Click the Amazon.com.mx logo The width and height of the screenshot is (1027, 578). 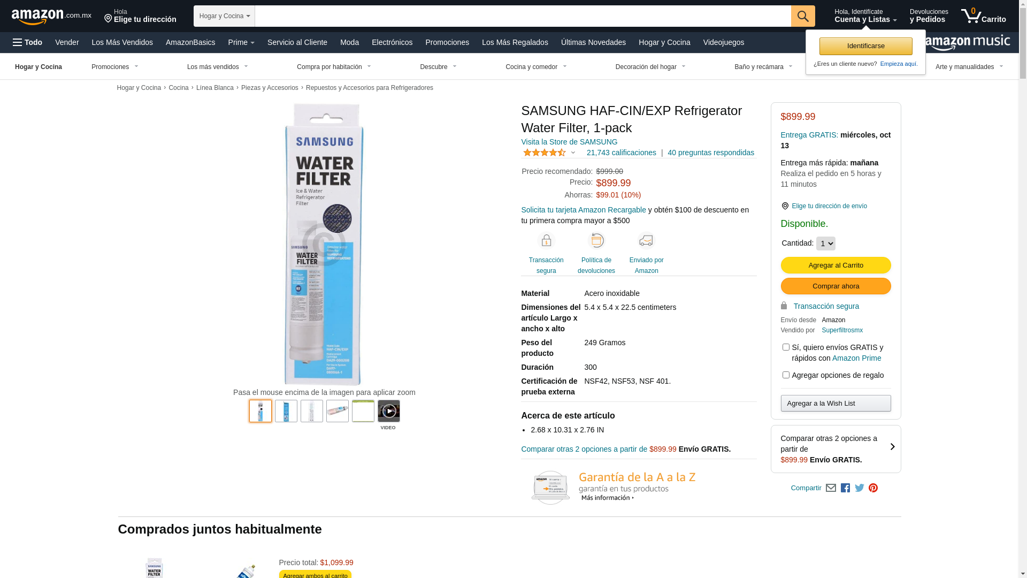51,16
